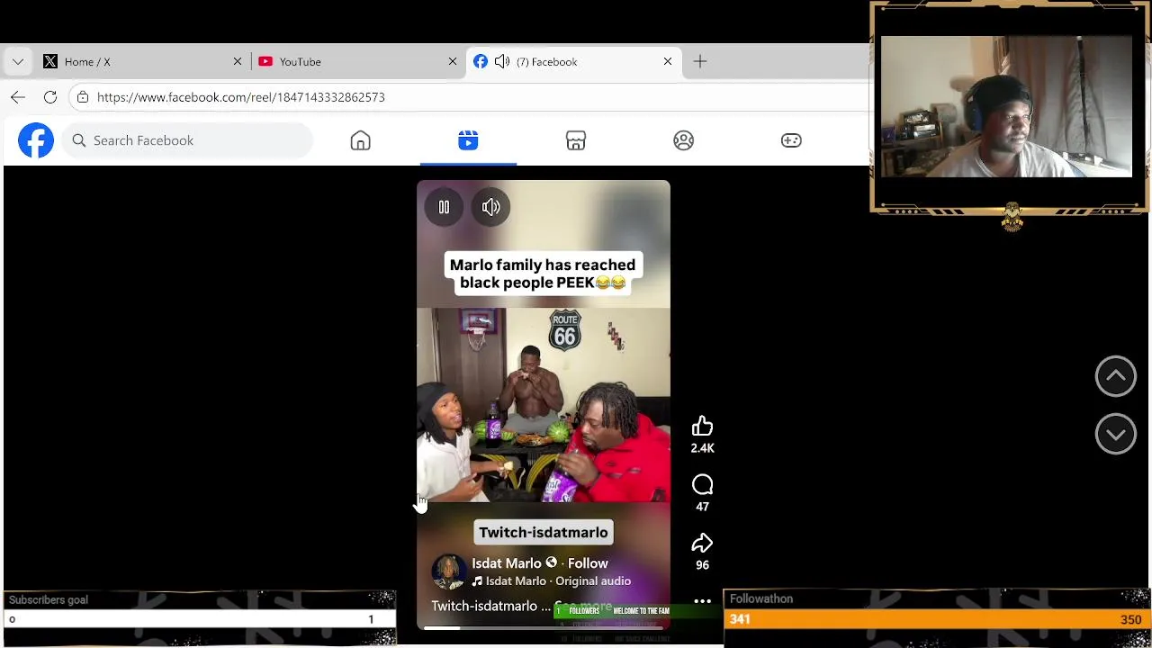Click the Facebook favicon on third tab
The height and width of the screenshot is (648, 1152).
coord(481,61)
